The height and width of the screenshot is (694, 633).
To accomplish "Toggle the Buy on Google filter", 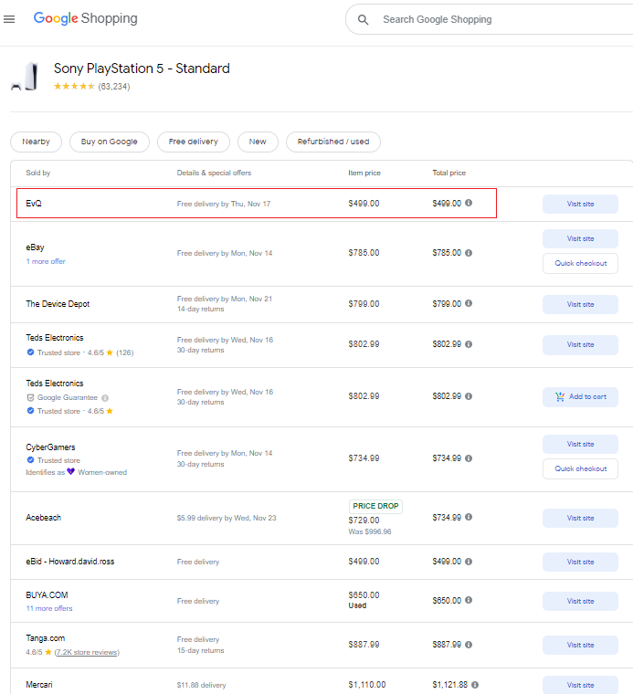I will pos(110,142).
